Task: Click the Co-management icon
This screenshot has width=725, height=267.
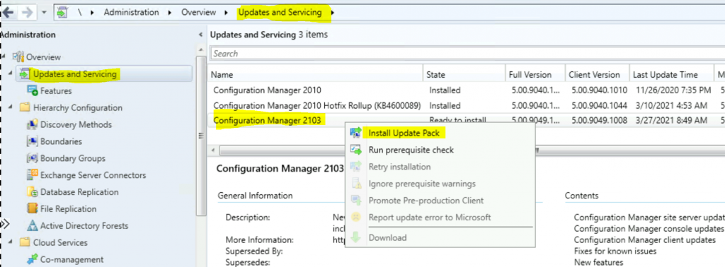Action: tap(33, 259)
